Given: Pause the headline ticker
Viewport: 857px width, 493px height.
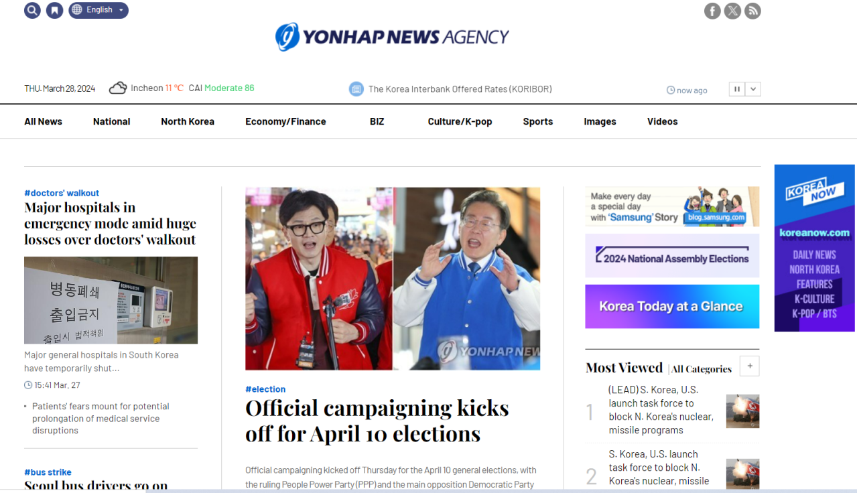Looking at the screenshot, I should (x=737, y=89).
